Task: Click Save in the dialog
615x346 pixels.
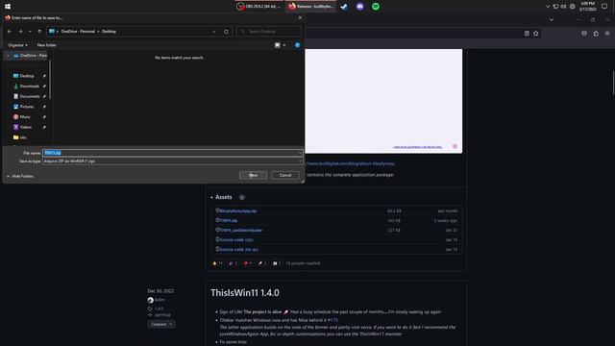Action: [x=253, y=175]
